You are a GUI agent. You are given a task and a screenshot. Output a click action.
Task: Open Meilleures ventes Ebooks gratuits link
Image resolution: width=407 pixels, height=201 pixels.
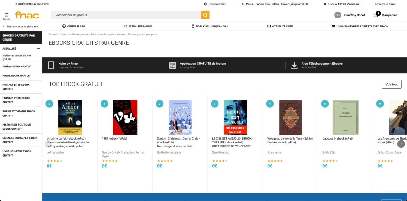17,57
